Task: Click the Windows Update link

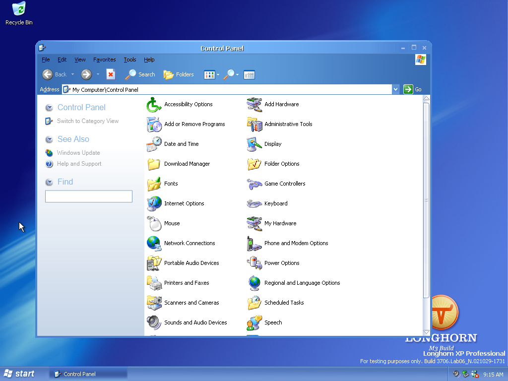Action: tap(78, 153)
